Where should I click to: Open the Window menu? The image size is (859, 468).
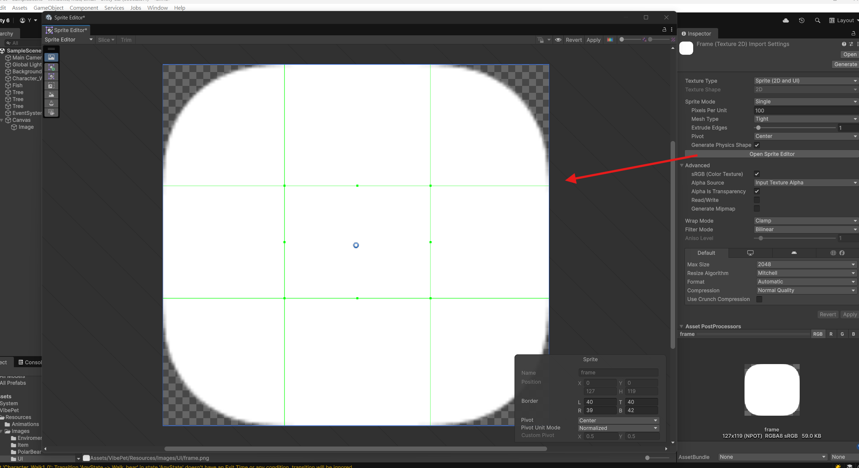tap(158, 8)
